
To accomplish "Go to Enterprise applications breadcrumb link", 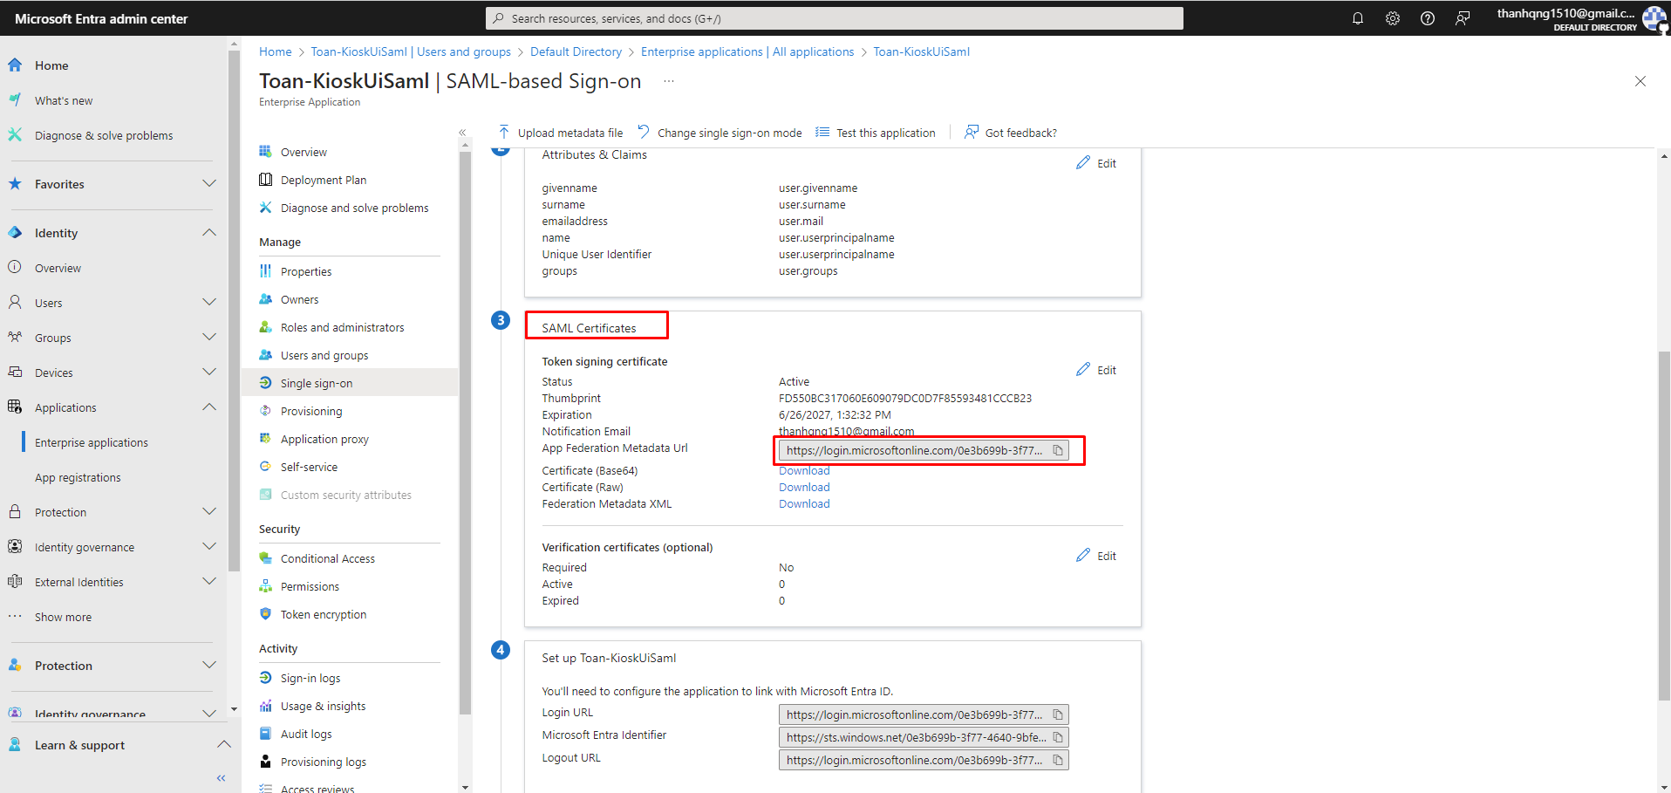I will coord(747,51).
